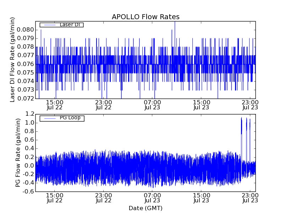Click the 0.6 tick on PG Flow axis
The image size is (284, 213).
click(30, 140)
